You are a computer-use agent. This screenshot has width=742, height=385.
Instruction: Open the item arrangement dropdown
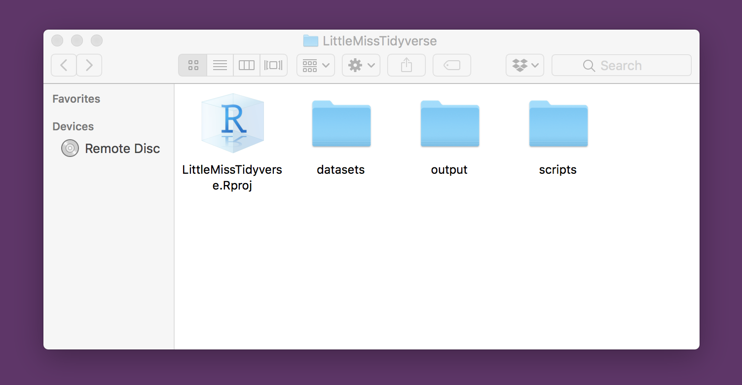tap(316, 65)
